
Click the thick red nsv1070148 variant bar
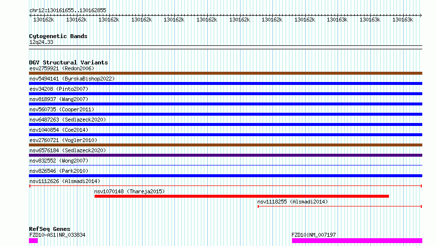coord(242,196)
